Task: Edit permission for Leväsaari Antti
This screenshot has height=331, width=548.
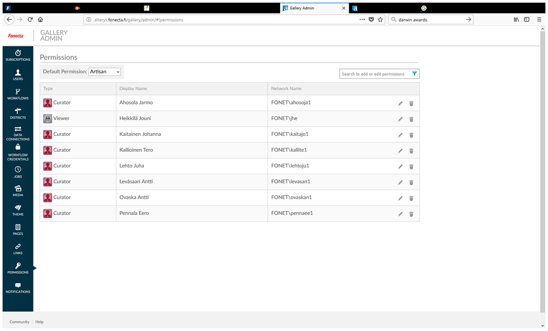Action: (x=400, y=182)
